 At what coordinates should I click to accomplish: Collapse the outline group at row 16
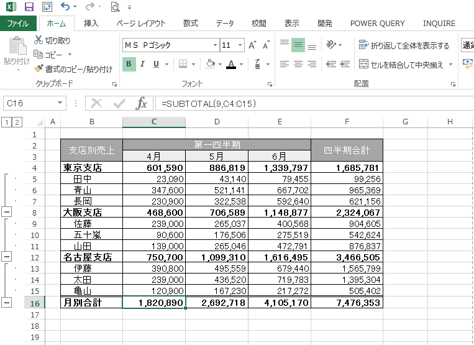6,302
